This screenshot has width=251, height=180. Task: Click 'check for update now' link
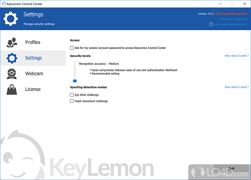coord(234,19)
